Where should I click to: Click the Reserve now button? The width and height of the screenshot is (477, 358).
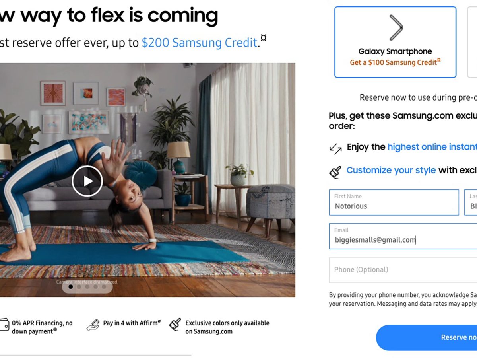[x=427, y=337]
